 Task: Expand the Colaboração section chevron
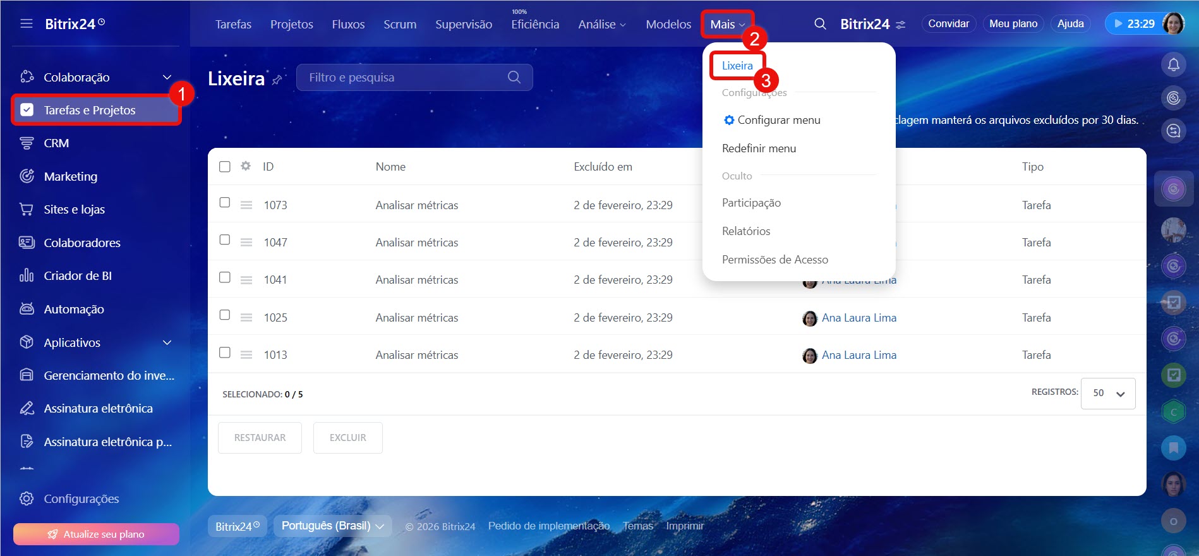click(167, 77)
